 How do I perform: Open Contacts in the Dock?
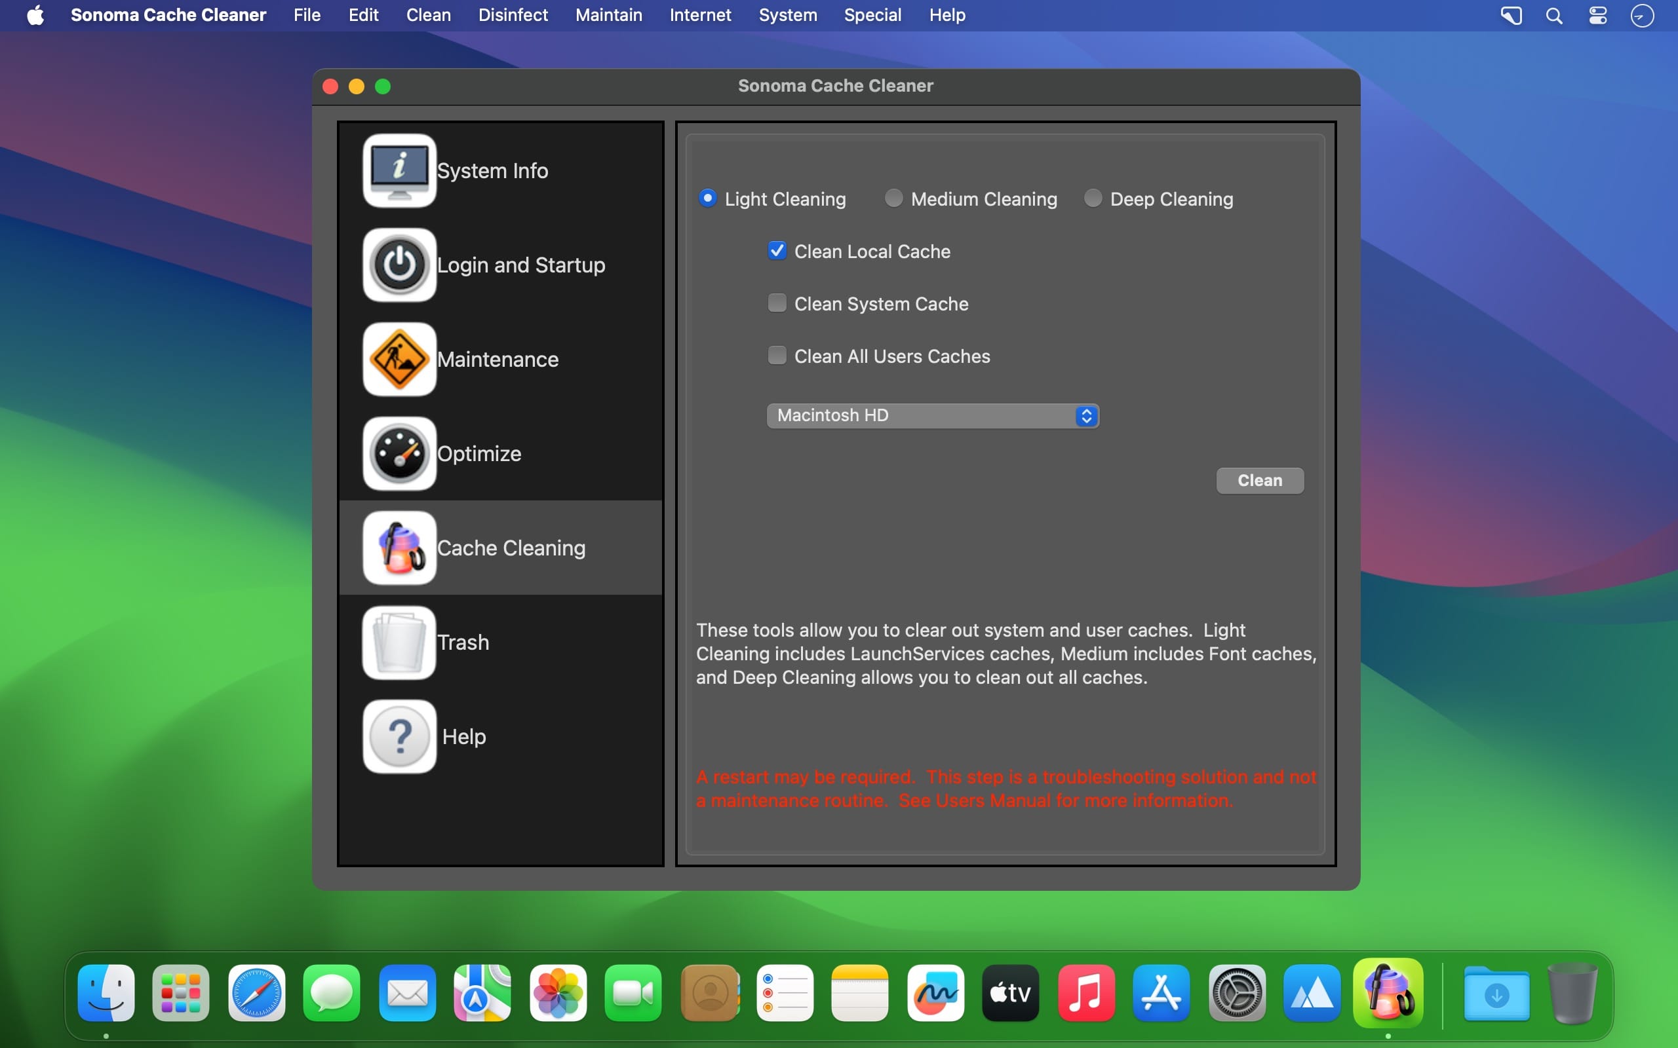click(709, 992)
